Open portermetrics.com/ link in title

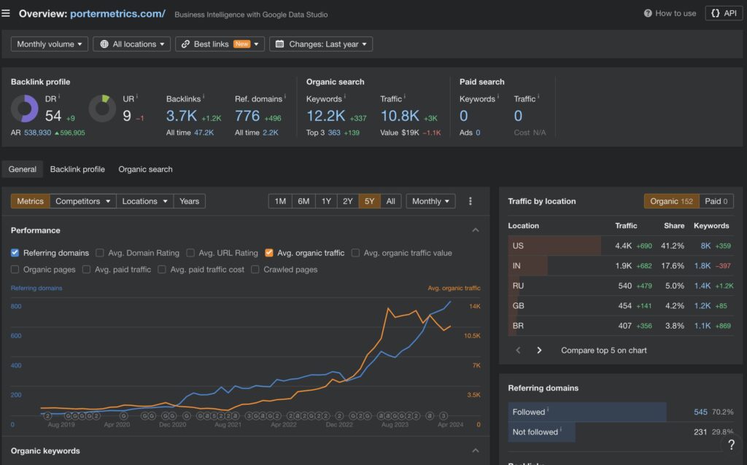[x=117, y=14]
